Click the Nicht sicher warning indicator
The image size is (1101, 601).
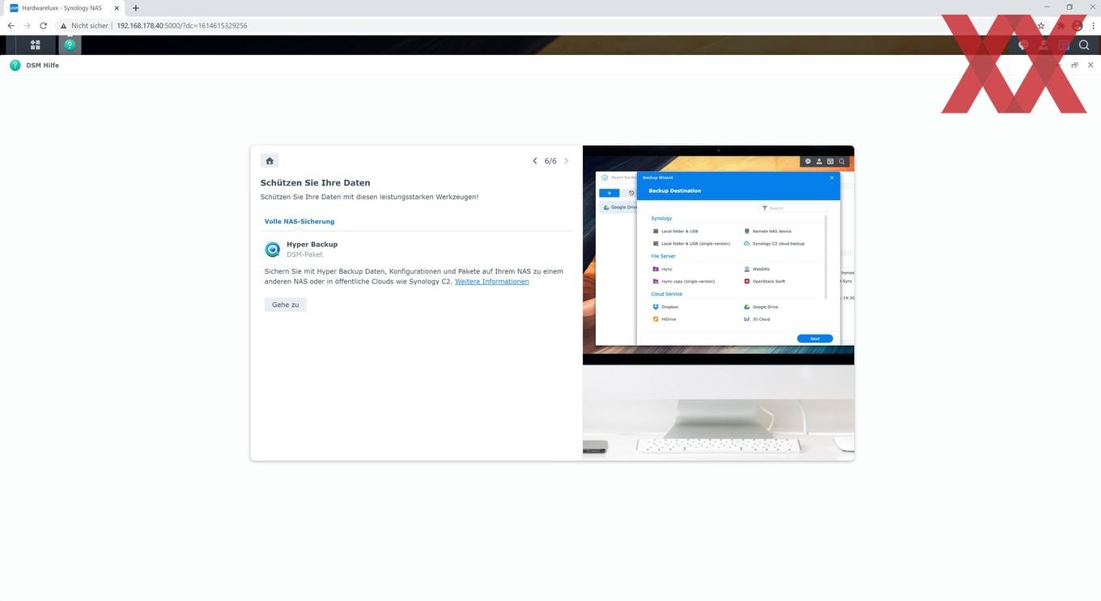tap(85, 26)
